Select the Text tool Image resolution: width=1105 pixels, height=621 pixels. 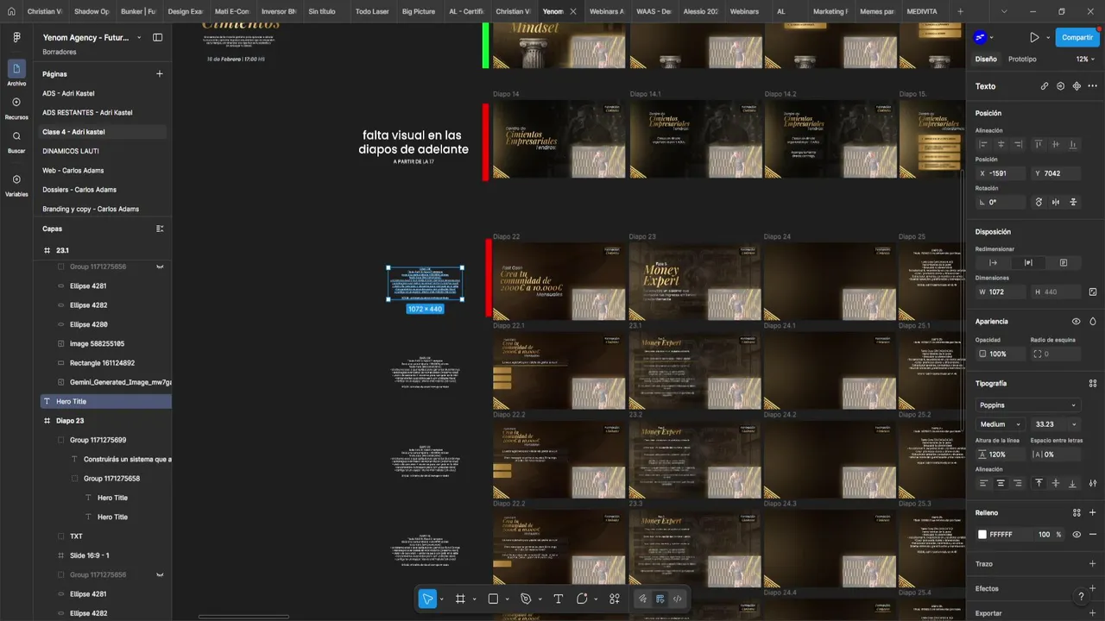coord(559,599)
